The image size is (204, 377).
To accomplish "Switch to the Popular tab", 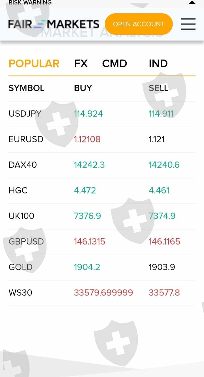I will [34, 64].
